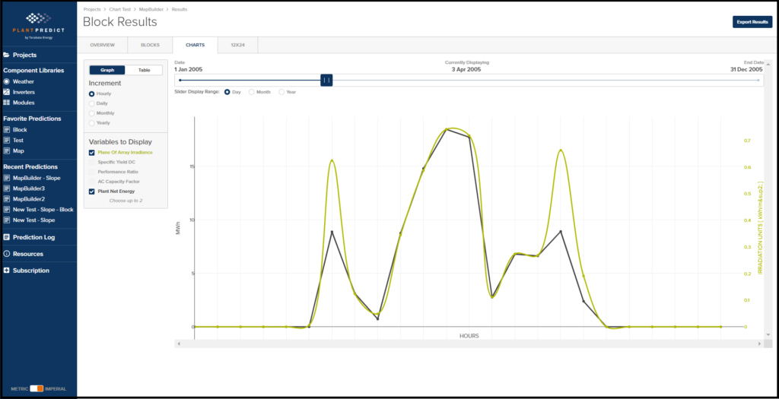
Task: Click the "1 Jan 2005" start date
Action: 189,69
